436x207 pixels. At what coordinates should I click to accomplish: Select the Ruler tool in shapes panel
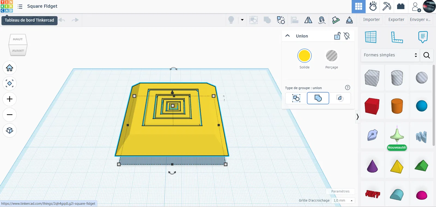[397, 37]
